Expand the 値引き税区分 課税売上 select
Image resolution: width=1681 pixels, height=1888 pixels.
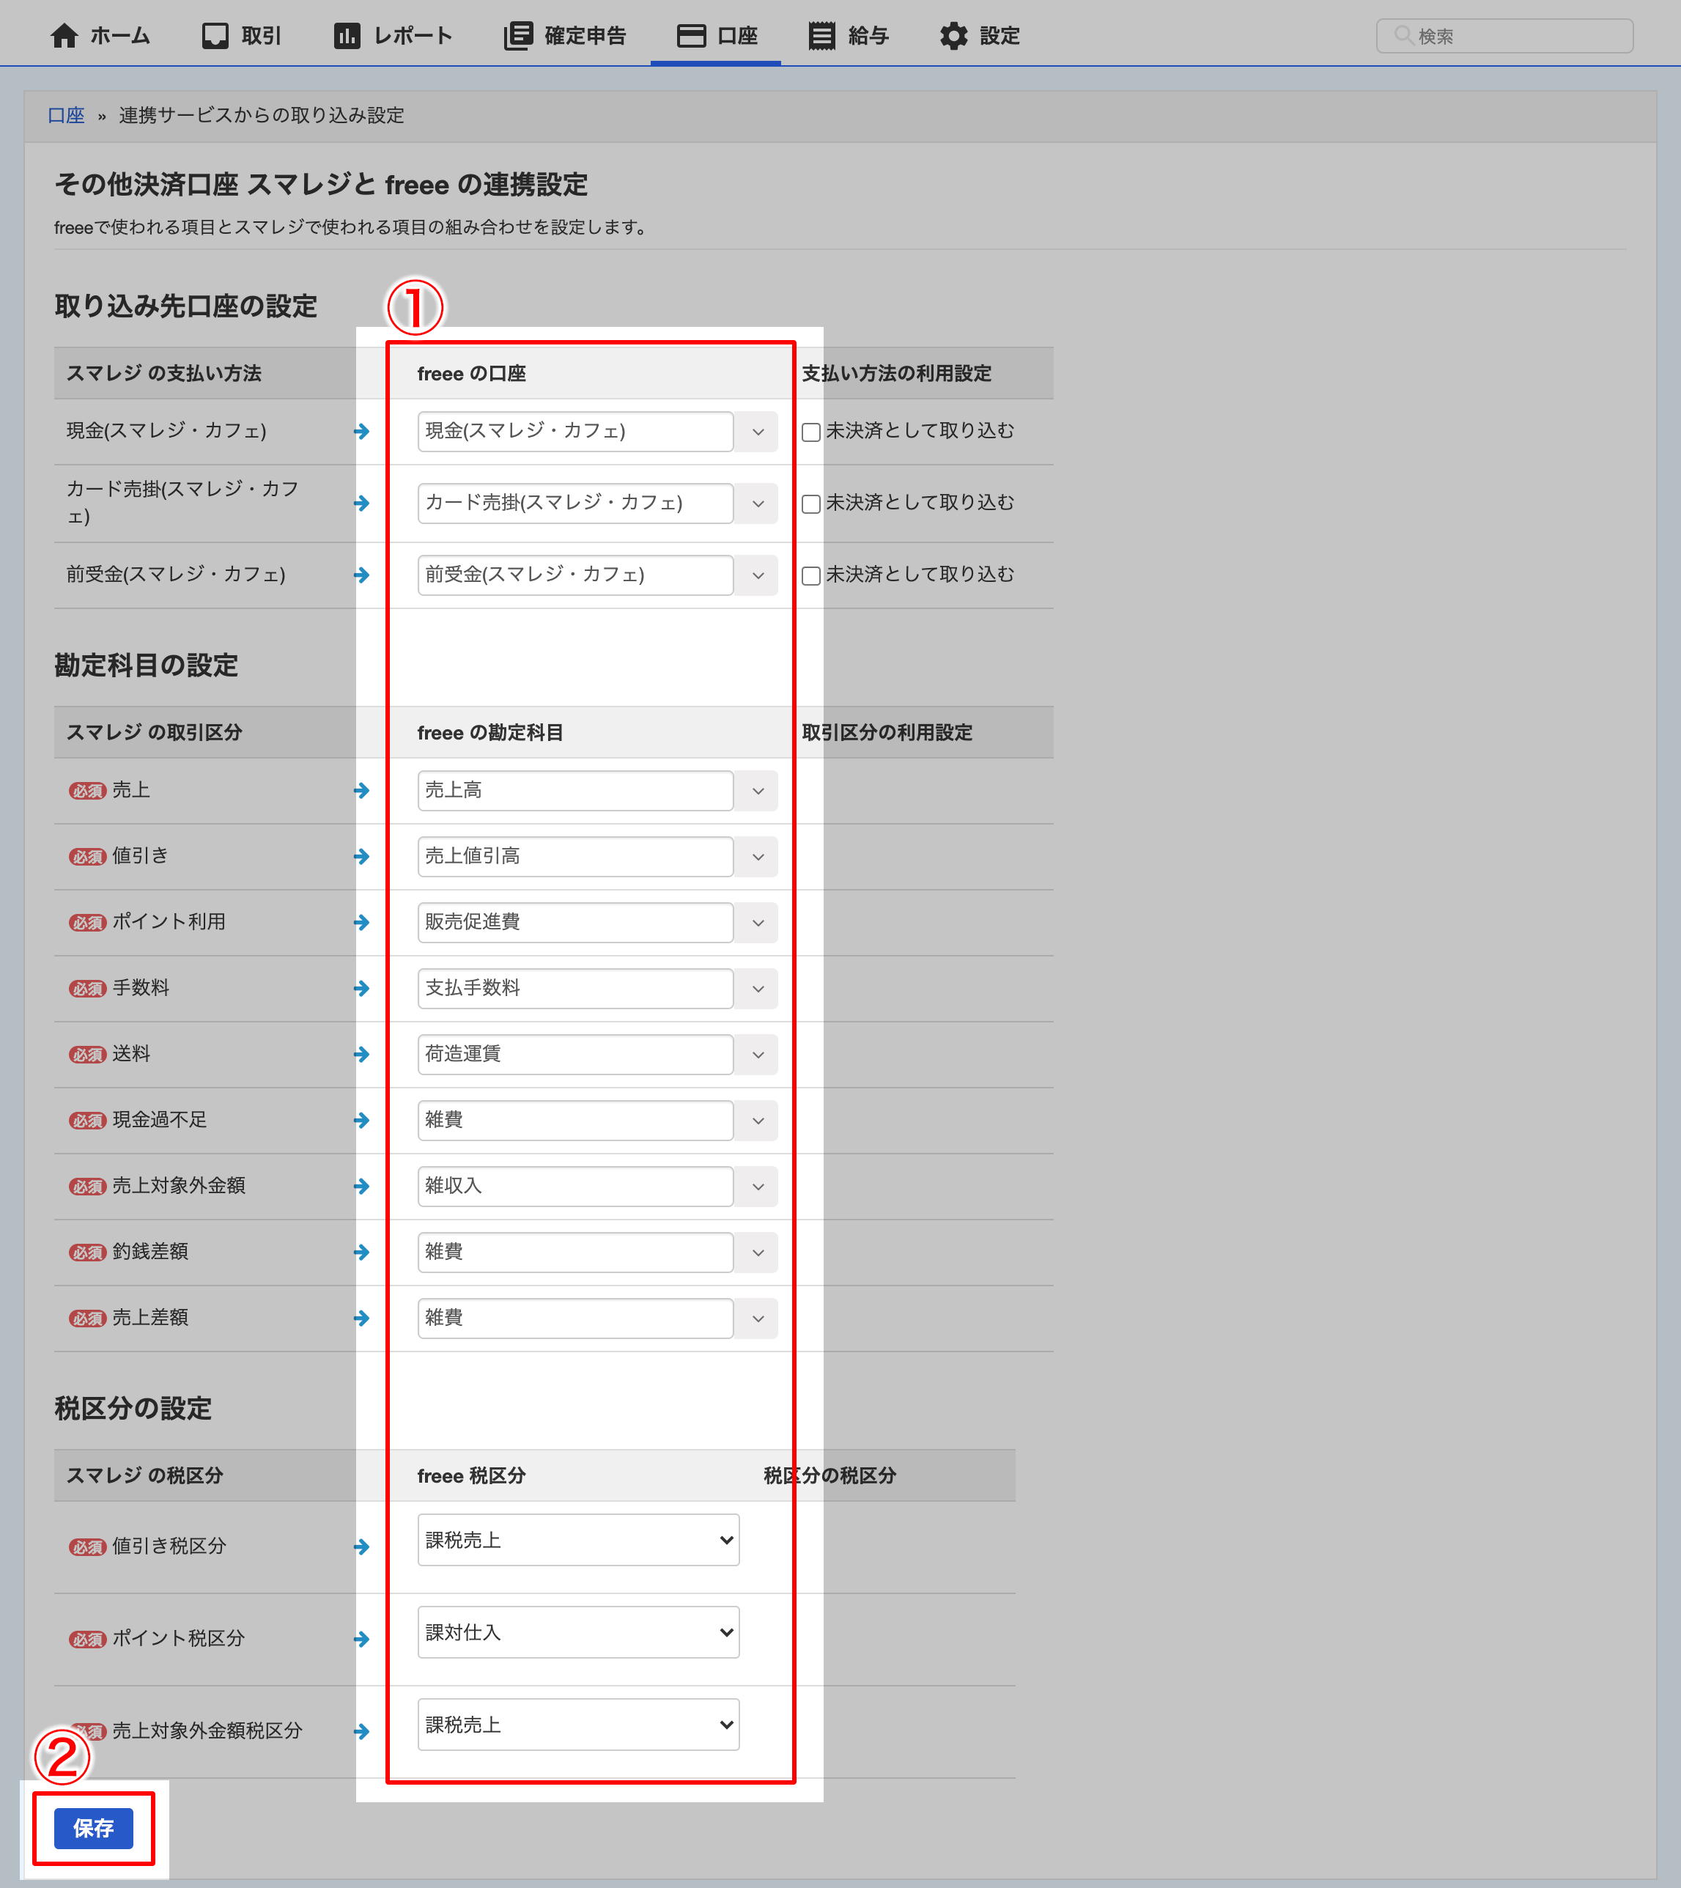tap(578, 1540)
